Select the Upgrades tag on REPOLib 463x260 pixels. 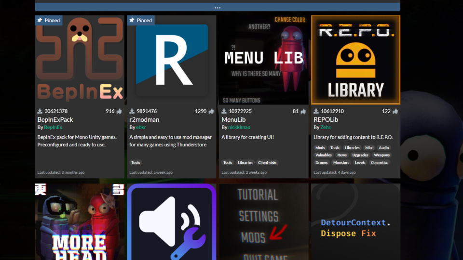(360, 155)
